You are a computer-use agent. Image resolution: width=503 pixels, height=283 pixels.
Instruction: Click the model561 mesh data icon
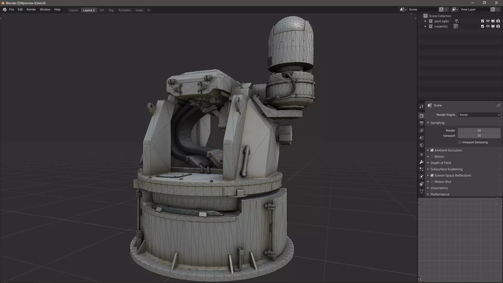click(x=456, y=26)
